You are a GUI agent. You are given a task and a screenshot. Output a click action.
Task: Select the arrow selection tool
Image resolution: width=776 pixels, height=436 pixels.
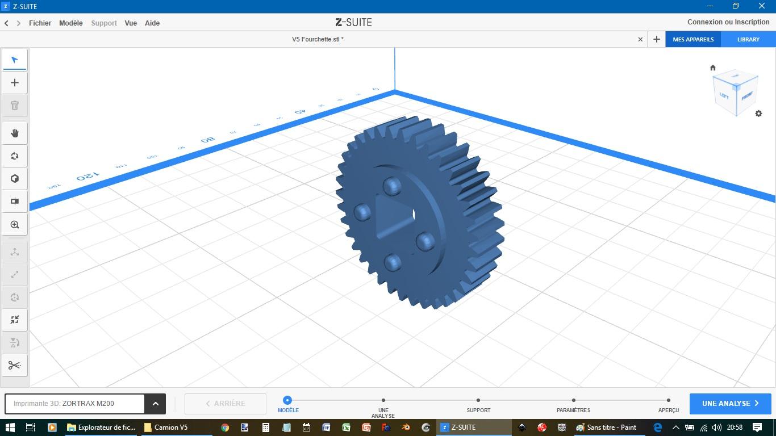click(15, 60)
